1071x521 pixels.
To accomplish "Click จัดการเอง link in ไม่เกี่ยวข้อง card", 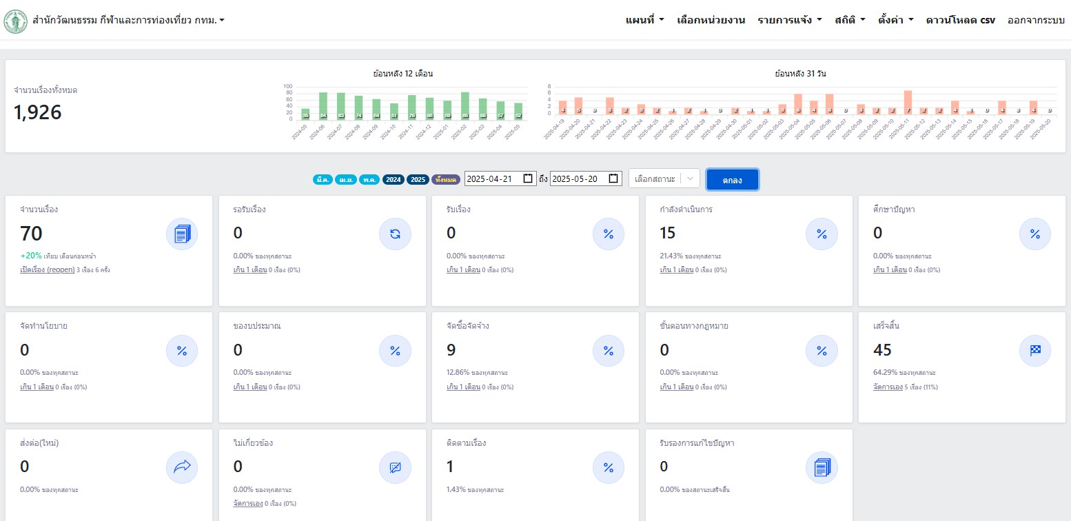I will coord(248,503).
